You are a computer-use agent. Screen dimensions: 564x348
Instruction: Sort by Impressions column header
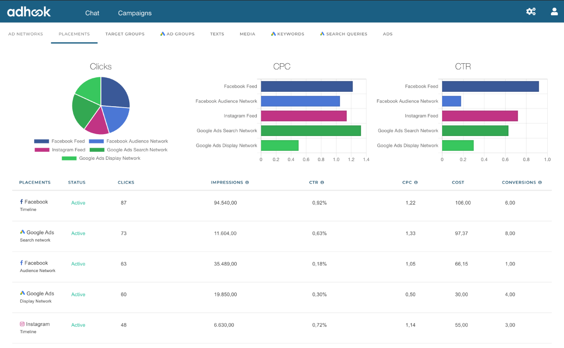click(x=227, y=183)
